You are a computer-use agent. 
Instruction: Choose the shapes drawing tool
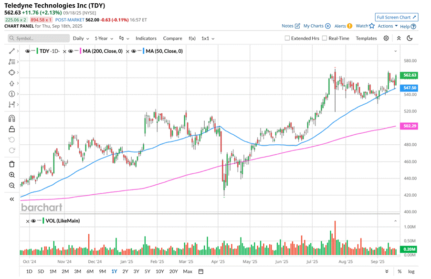point(11,72)
